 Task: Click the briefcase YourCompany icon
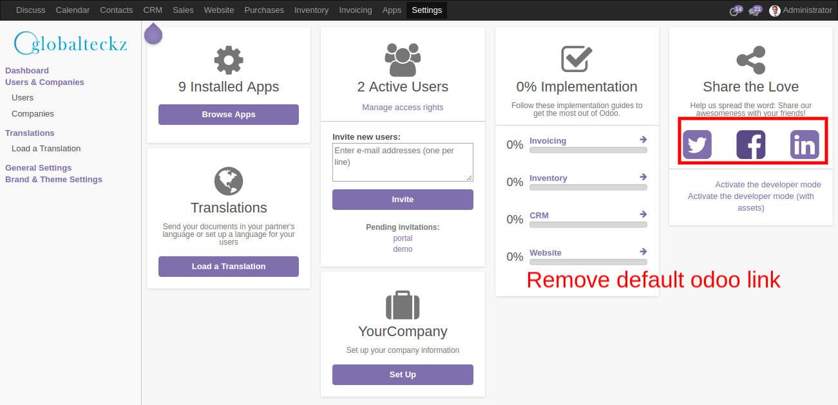click(403, 305)
